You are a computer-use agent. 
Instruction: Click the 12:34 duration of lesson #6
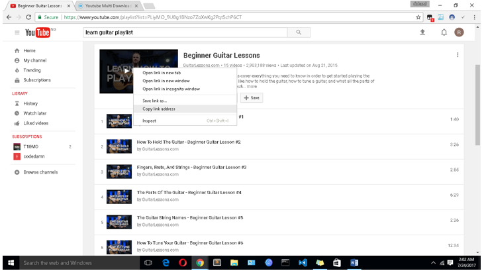point(453,245)
